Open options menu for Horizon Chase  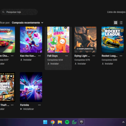tap(12, 56)
